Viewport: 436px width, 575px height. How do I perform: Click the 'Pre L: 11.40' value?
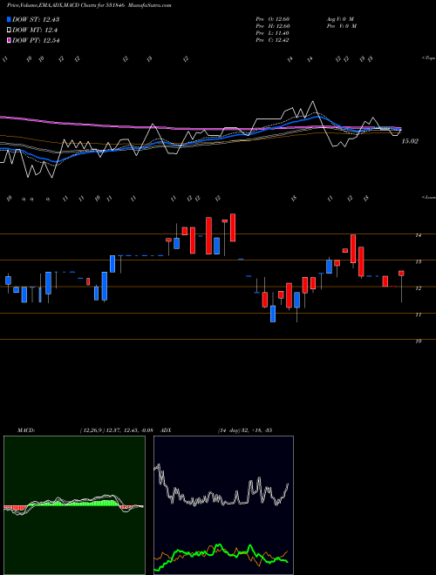[x=273, y=33]
